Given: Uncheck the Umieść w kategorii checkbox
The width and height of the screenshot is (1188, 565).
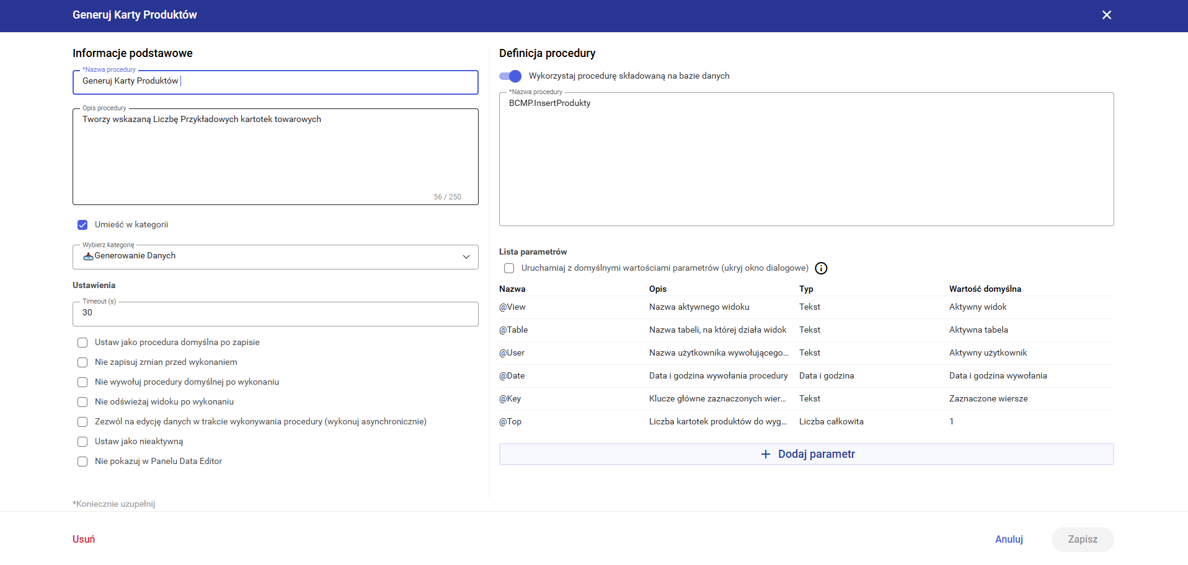Looking at the screenshot, I should (82, 225).
